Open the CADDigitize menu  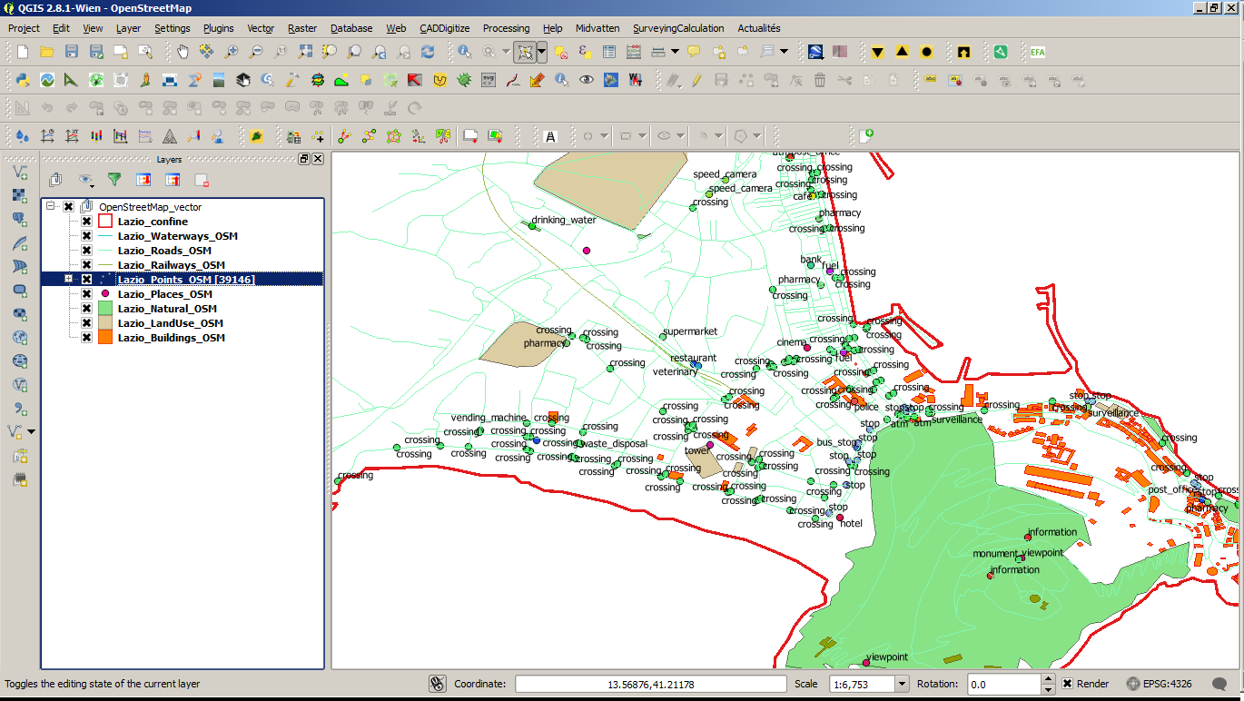click(x=445, y=28)
